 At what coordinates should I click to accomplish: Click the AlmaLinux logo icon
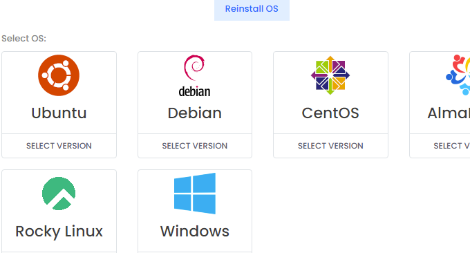click(x=459, y=75)
